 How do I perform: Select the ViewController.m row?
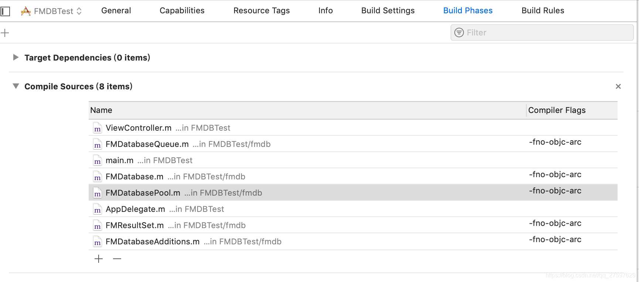coord(353,128)
